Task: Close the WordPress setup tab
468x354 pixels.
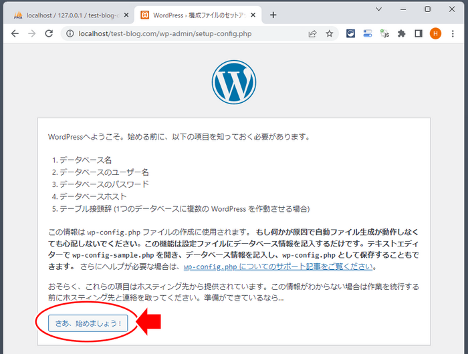Action: point(253,15)
